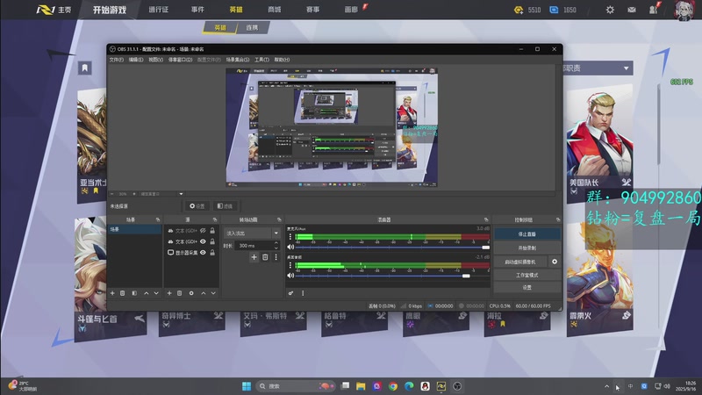Open Settings button in OBS Controls
The image size is (702, 395).
(x=527, y=288)
